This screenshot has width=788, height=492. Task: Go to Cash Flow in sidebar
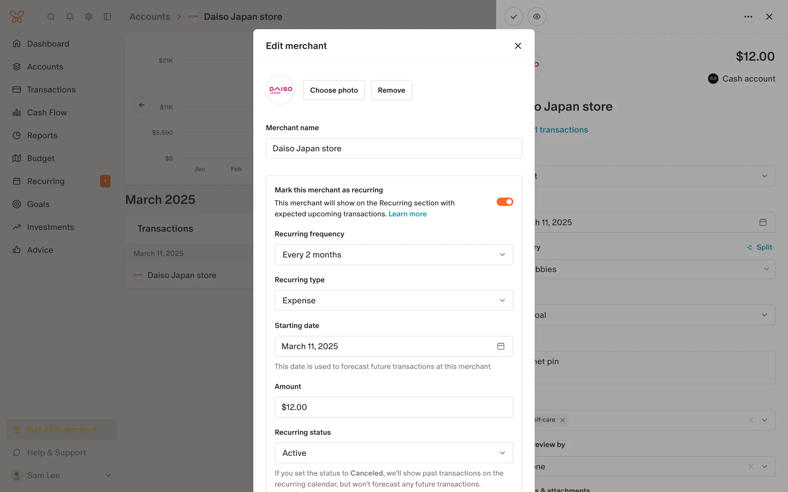click(x=47, y=112)
